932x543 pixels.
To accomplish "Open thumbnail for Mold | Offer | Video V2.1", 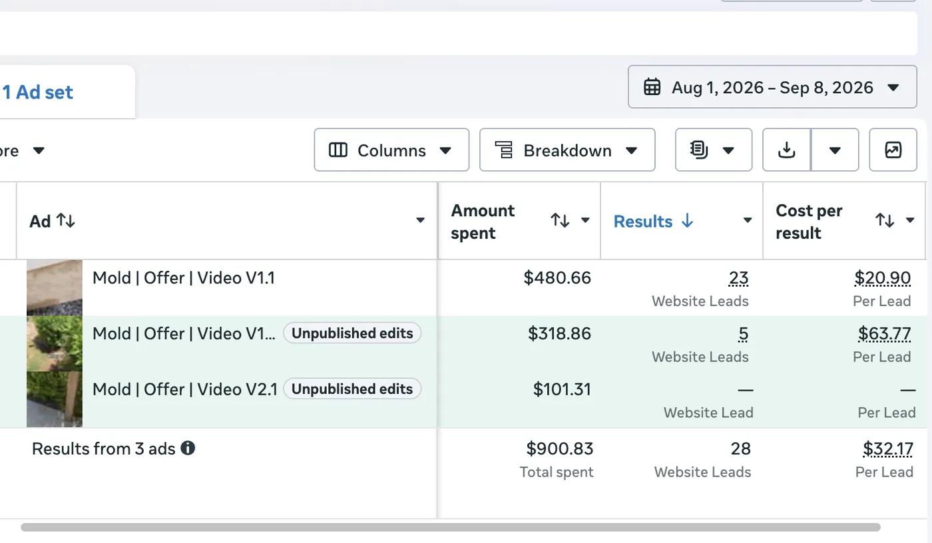I will [55, 399].
